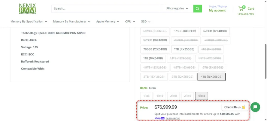Click the Shop Pay logo
This screenshot has width=267, height=121.
click(159, 118)
